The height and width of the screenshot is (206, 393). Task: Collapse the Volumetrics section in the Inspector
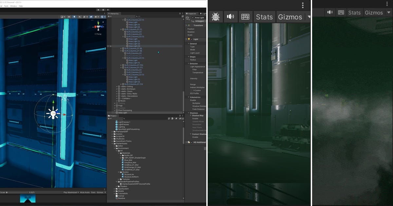coord(189,97)
